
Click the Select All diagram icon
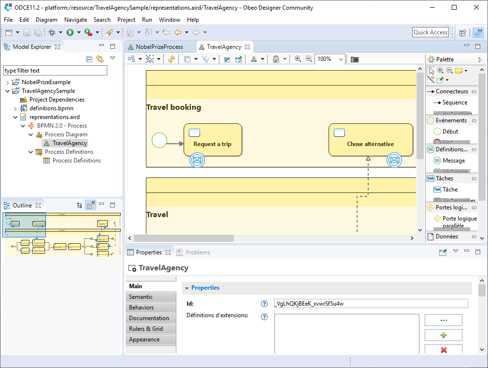pos(150,59)
